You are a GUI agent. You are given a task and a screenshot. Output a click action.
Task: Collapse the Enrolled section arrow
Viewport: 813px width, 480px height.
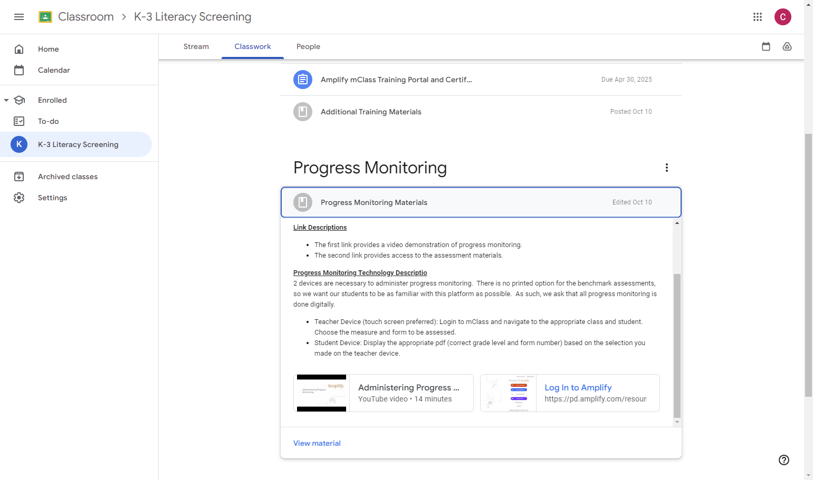point(6,100)
